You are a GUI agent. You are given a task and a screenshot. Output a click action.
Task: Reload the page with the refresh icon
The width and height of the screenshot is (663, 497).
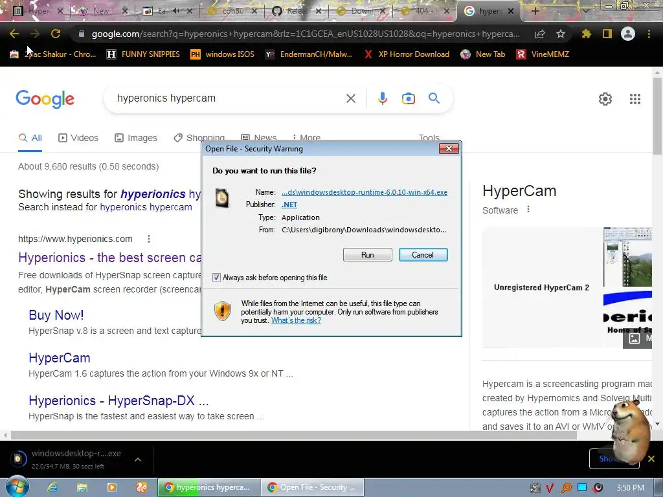pyautogui.click(x=56, y=34)
